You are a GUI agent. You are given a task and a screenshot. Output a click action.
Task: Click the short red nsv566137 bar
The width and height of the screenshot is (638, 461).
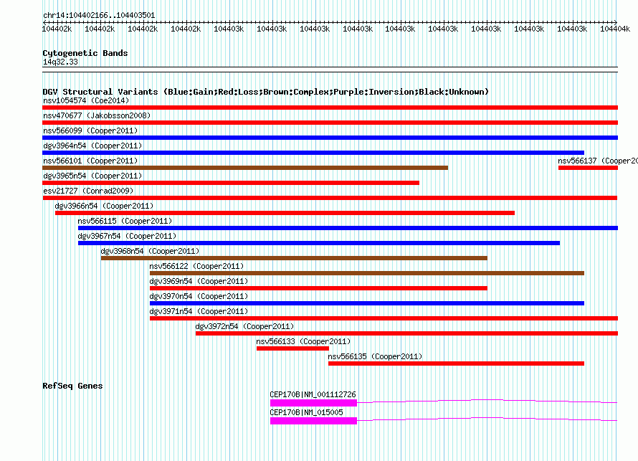[588, 168]
